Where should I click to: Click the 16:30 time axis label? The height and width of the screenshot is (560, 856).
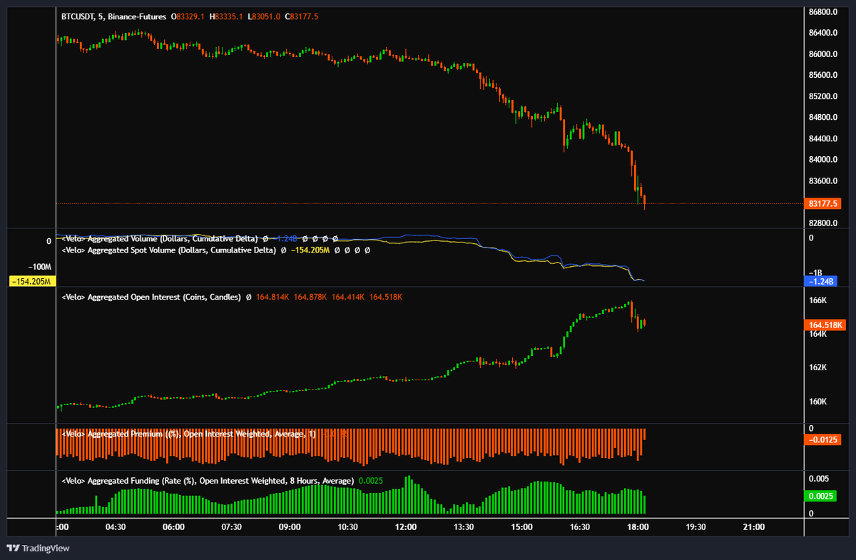(579, 527)
